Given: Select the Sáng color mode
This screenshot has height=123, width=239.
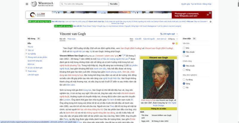Looking at the screenshot, I should 184,84.
